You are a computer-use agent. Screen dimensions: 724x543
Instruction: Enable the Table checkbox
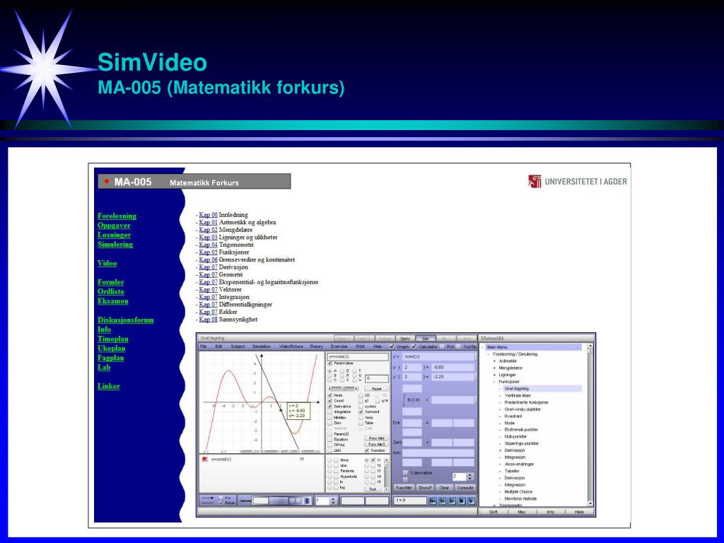[x=361, y=423]
